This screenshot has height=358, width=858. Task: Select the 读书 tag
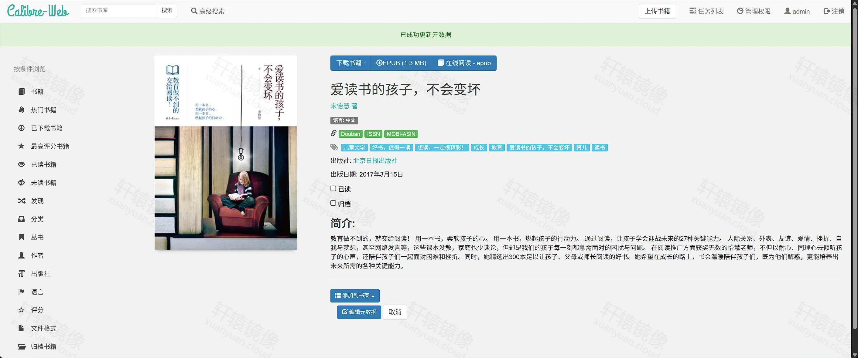[600, 147]
